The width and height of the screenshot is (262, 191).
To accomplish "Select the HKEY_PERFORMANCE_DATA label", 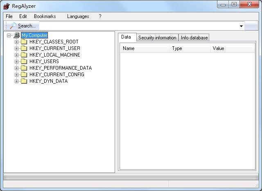I will coord(61,68).
